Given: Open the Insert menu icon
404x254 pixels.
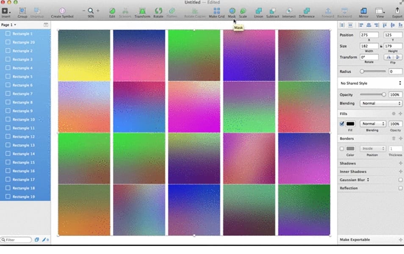Looking at the screenshot, I should pyautogui.click(x=6, y=12).
